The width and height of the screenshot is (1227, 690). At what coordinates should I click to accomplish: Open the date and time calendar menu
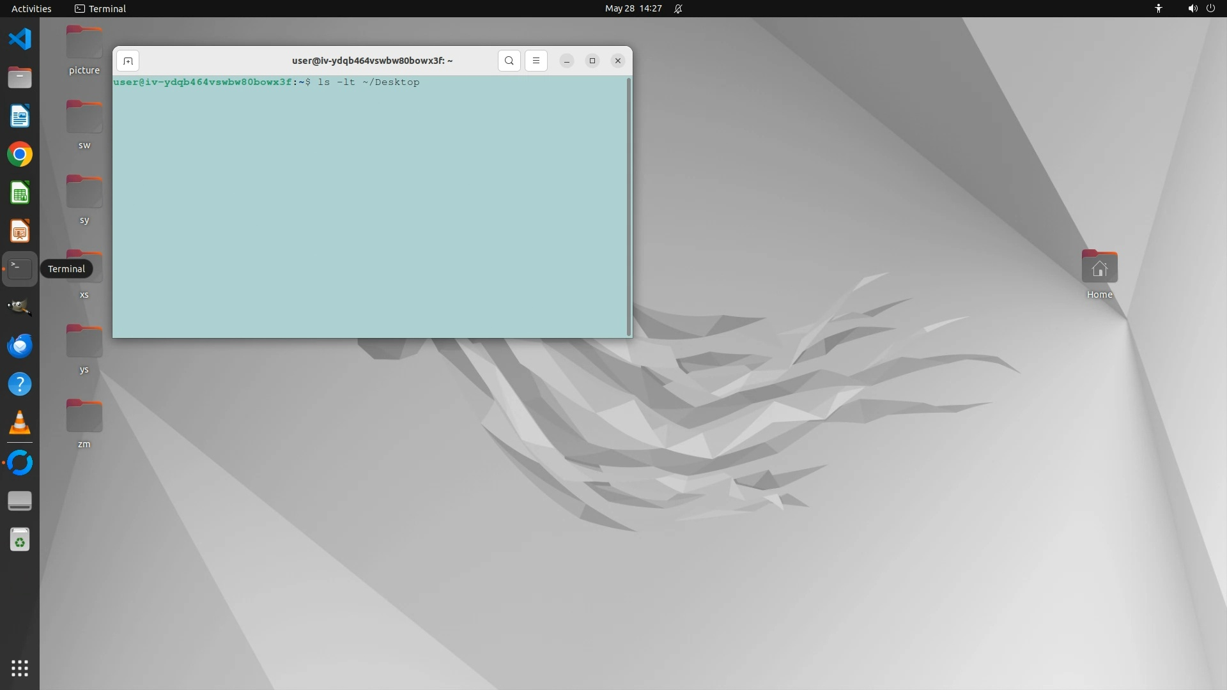point(633,8)
